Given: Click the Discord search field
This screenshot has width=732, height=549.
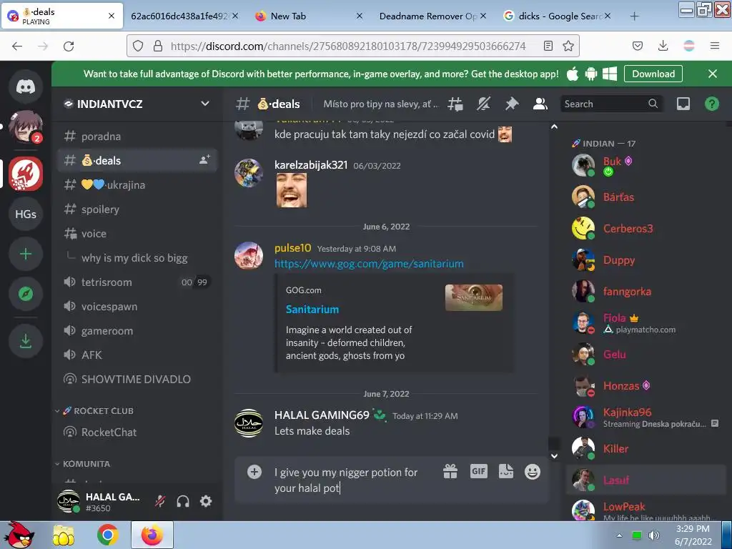Looking at the screenshot, I should coord(610,104).
